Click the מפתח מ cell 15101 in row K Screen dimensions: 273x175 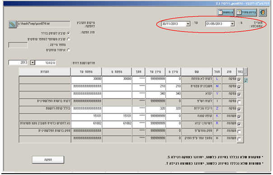117,117
